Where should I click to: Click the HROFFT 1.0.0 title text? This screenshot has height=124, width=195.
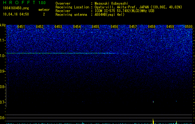[24, 2]
